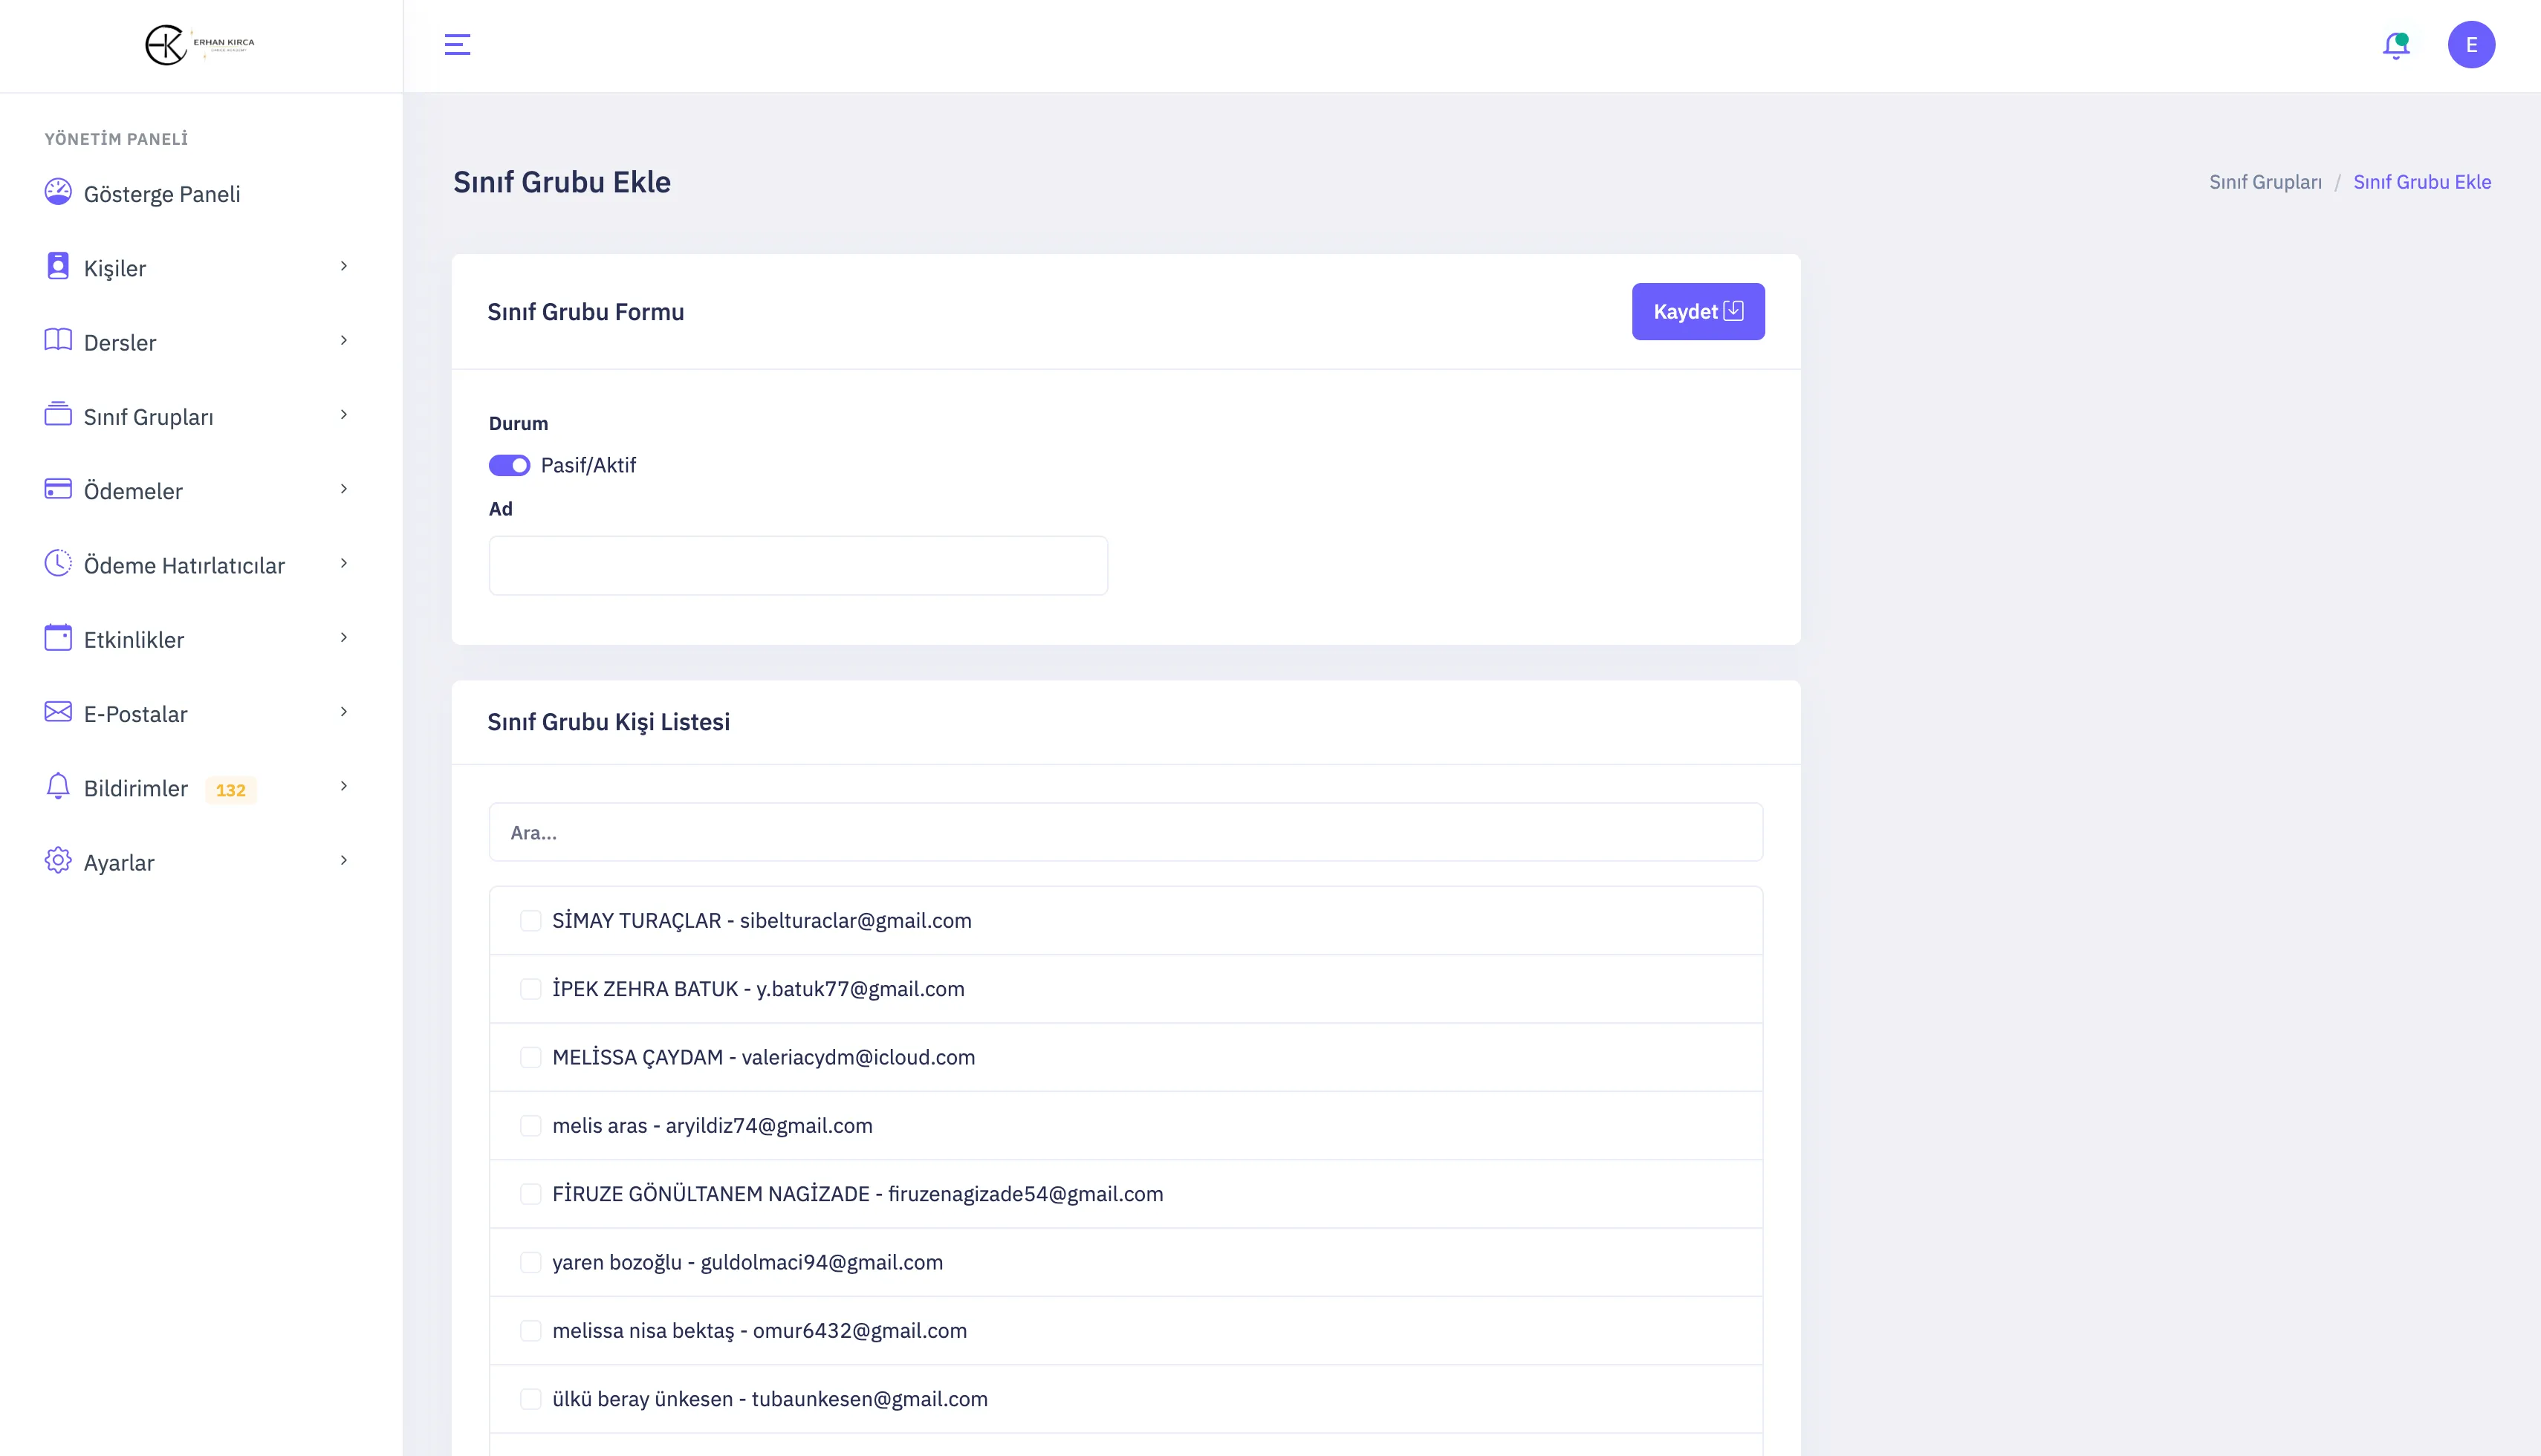Click the Ayarlar gear icon

pos(58,861)
